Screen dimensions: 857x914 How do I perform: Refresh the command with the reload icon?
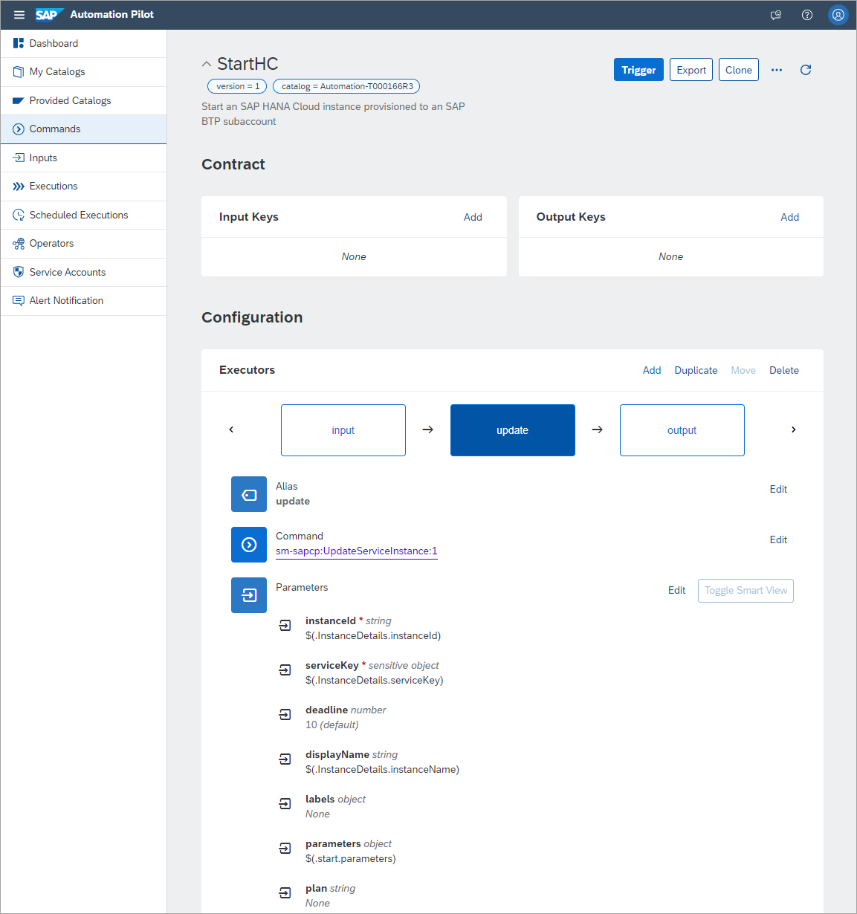(806, 70)
